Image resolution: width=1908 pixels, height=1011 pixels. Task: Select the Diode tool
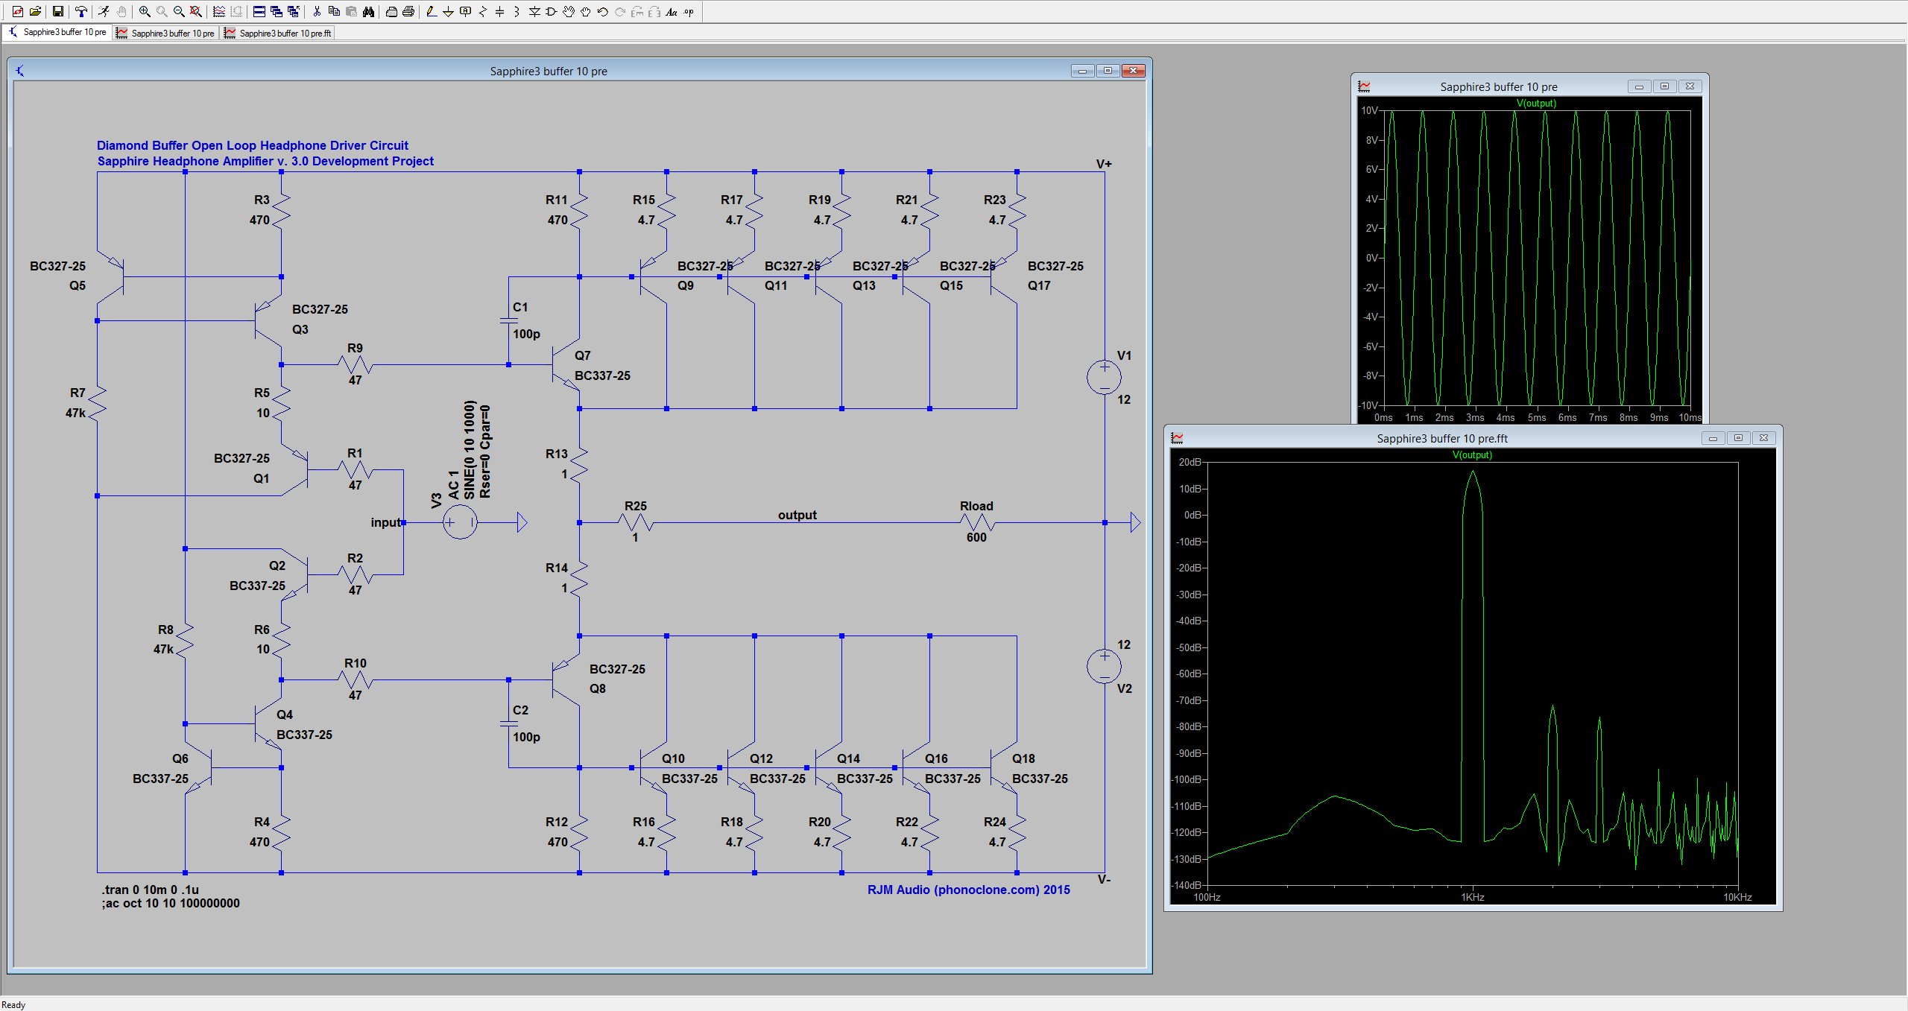coord(534,11)
